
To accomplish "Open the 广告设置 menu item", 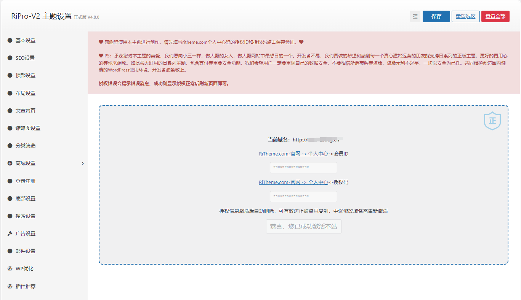I will [x=44, y=233].
